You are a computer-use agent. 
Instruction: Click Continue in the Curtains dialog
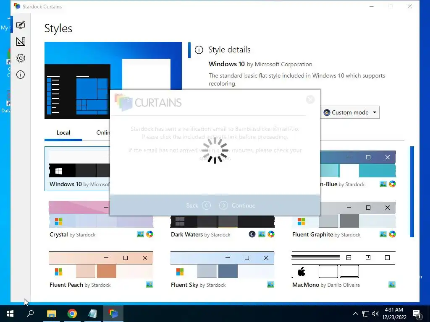point(238,205)
